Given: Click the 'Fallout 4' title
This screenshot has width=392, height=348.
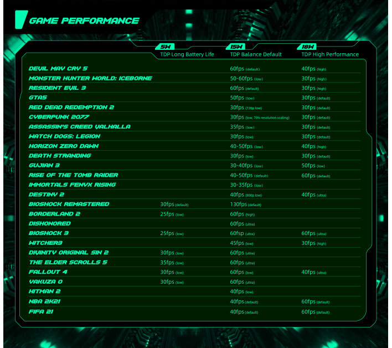Looking at the screenshot, I should coord(48,272).
